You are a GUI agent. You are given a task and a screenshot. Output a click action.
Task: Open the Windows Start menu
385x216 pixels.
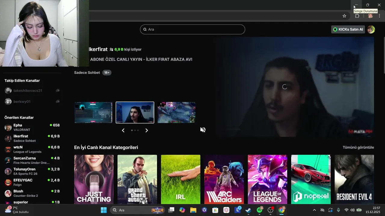click(x=104, y=210)
